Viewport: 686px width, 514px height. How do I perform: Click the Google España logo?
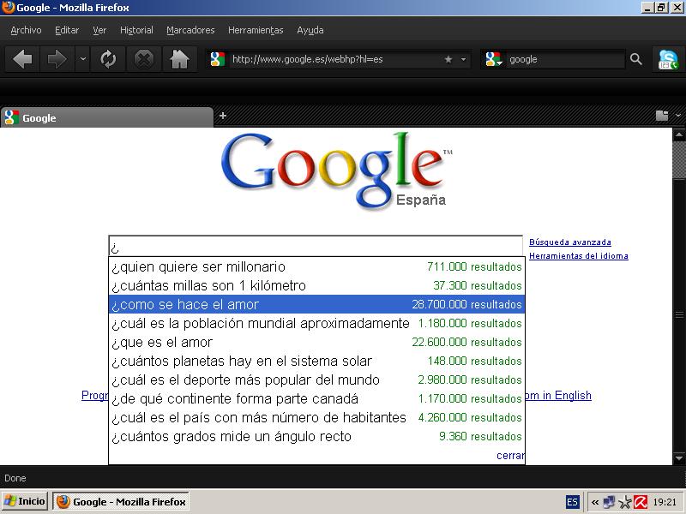pos(336,170)
